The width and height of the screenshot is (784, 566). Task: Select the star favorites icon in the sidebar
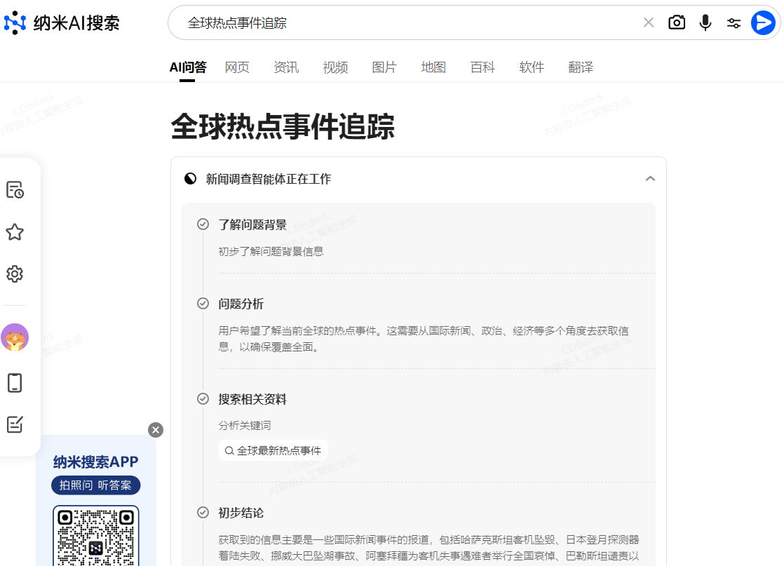tap(15, 232)
